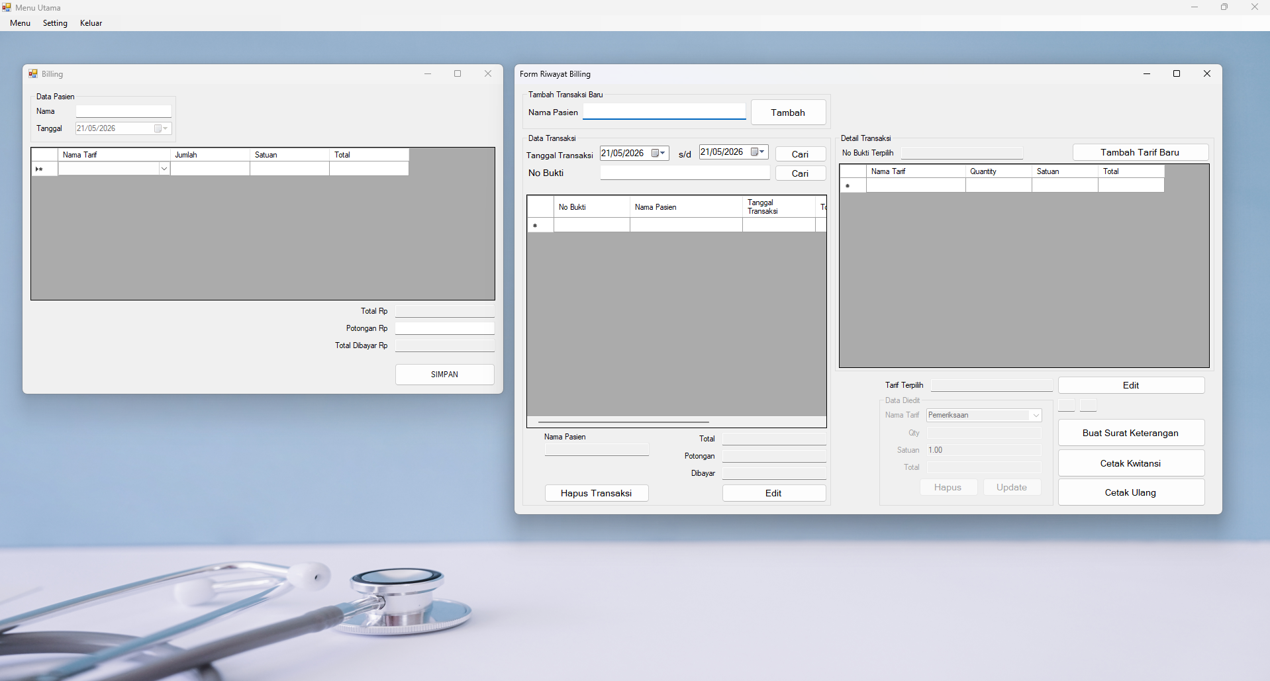Viewport: 1270px width, 681px height.
Task: Open calendar for start Tanggal Transaksi date
Action: tap(658, 153)
